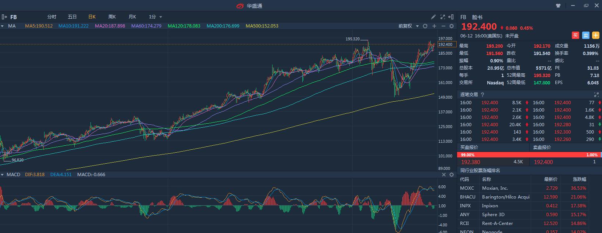Image resolution: width=602 pixels, height=233 pixels.
Task: Open the skin theme shirt icon
Action: point(558,6)
